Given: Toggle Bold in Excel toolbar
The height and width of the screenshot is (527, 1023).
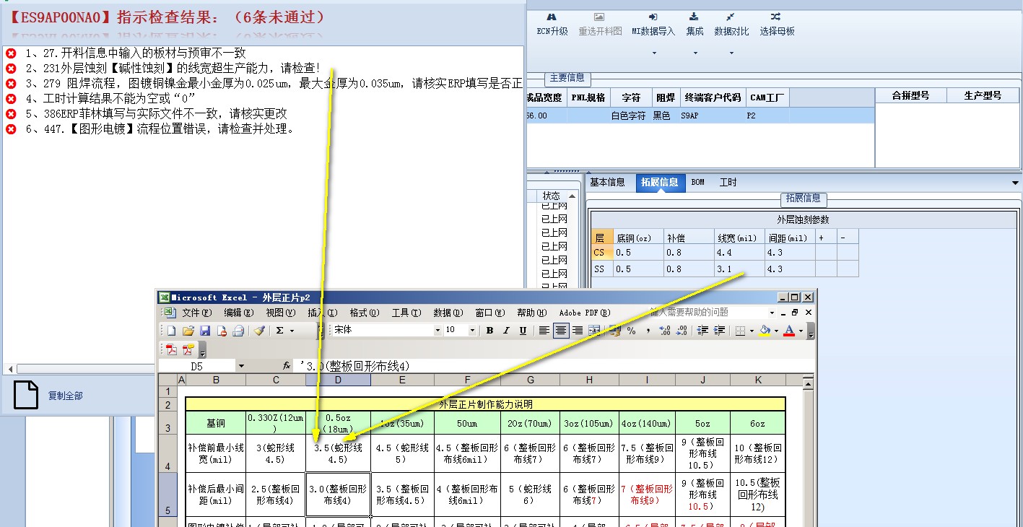Looking at the screenshot, I should (x=489, y=331).
